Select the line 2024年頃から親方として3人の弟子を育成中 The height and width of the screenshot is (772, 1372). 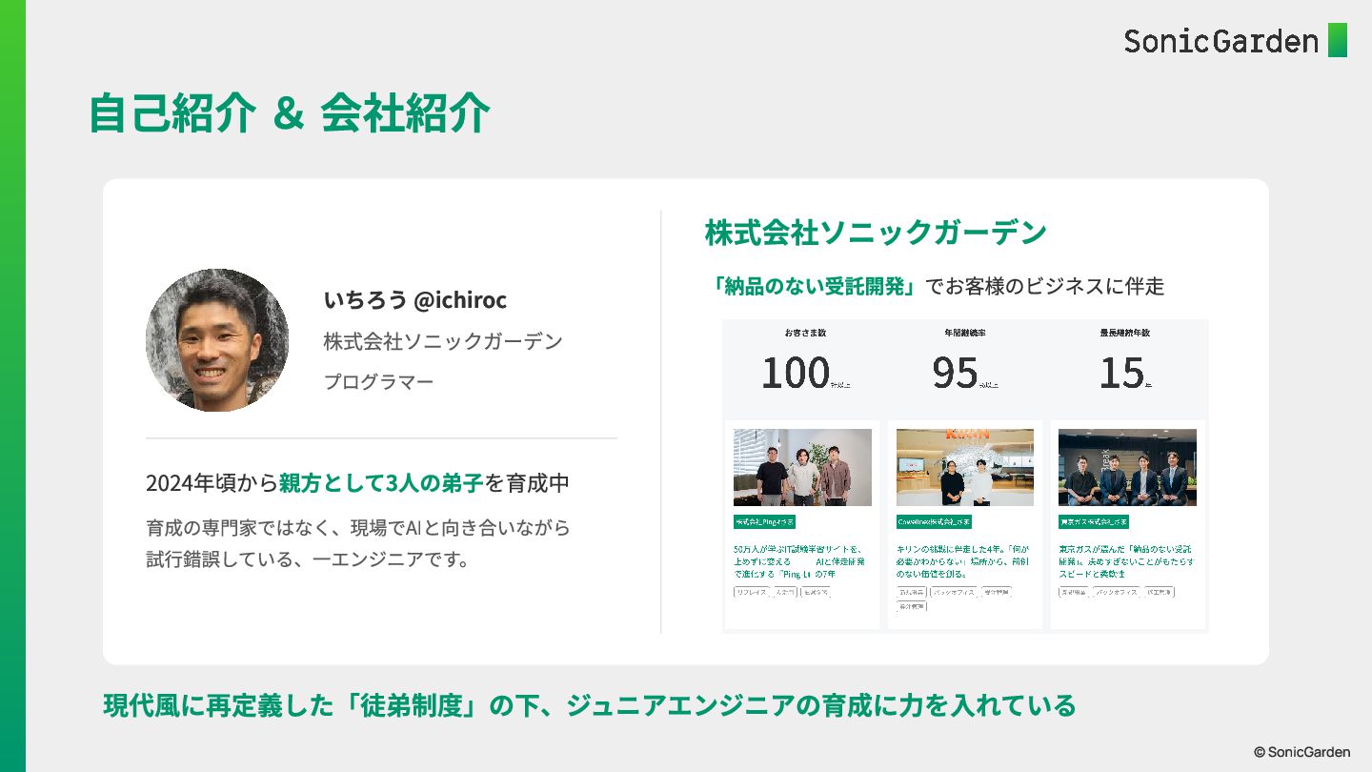357,483
